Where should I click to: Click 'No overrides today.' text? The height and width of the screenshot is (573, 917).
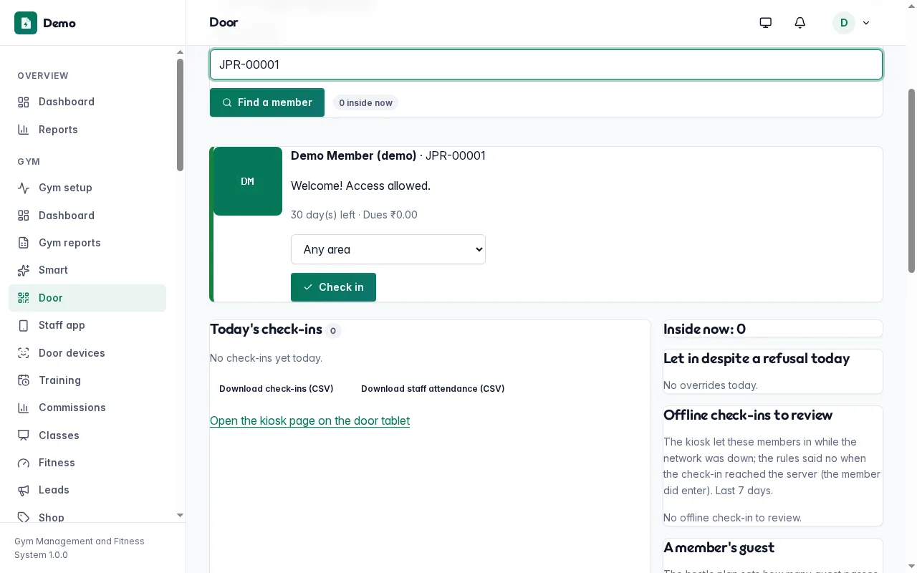pos(711,385)
